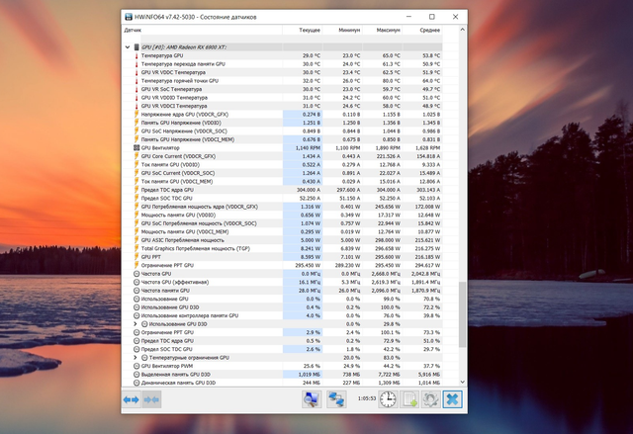
Task: Select the Память GPU Напряжение (VDDIO) row
Action: pos(282,123)
